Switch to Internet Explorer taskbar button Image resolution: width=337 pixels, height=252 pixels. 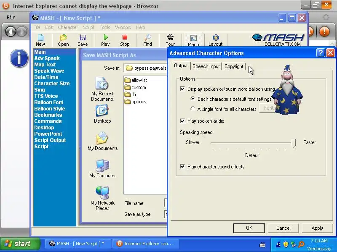click(146, 244)
